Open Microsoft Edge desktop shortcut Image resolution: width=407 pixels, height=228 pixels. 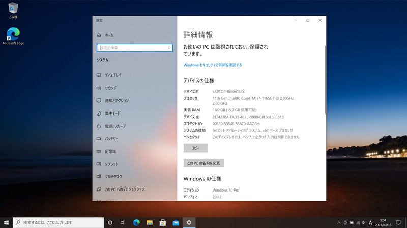click(x=13, y=36)
